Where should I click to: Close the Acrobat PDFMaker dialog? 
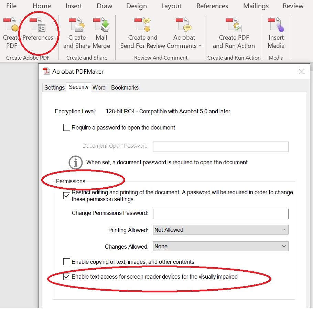[x=301, y=71]
